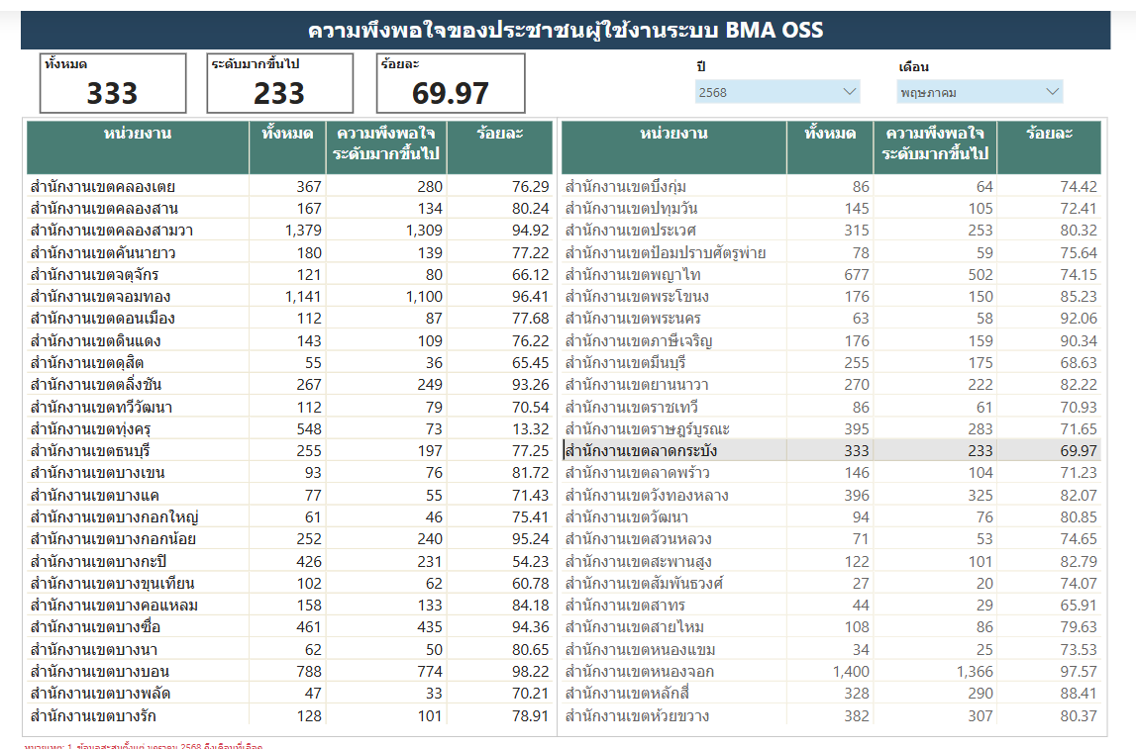Select the row สำนักงานเขตหลักสี่
1136x749 pixels.
pyautogui.click(x=832, y=694)
